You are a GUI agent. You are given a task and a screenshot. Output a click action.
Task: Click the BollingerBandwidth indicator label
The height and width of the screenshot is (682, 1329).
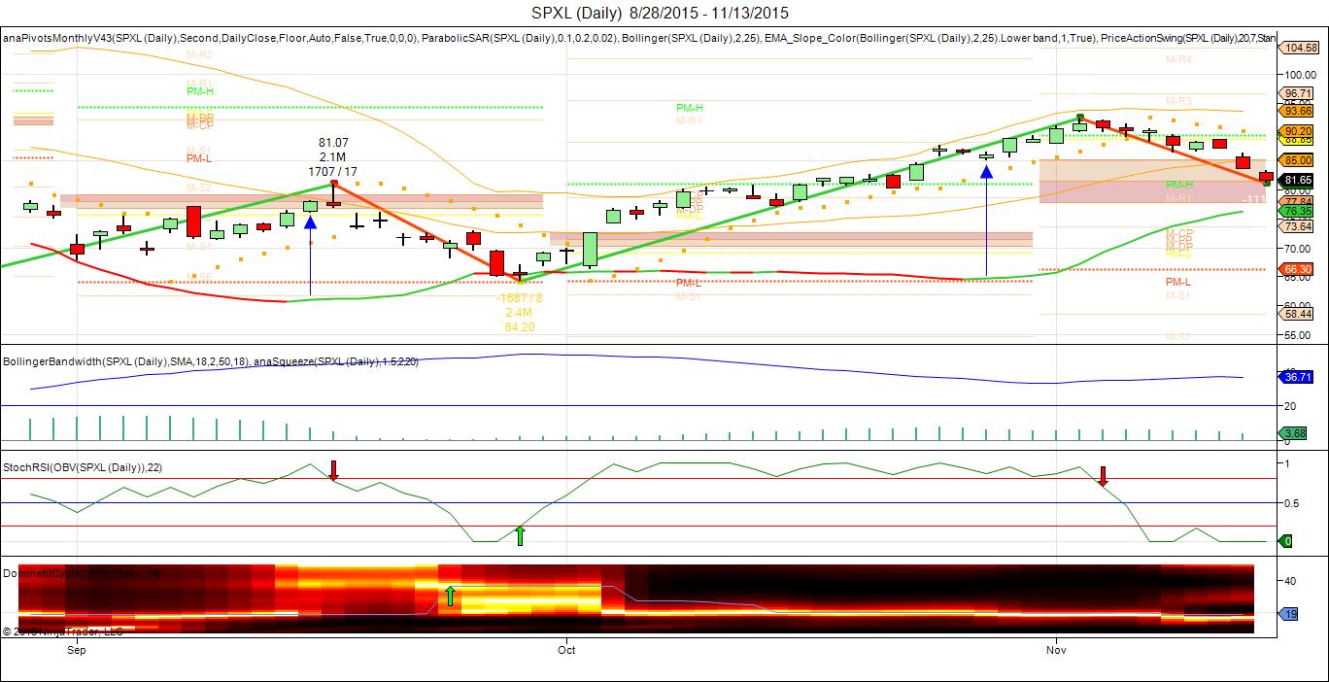pyautogui.click(x=125, y=361)
